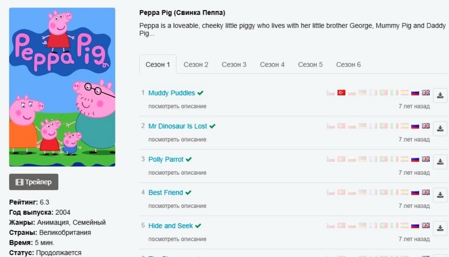Viewport: 449px width, 257px height.
Task: Toggle watched checkmark on Hide and Seek
Action: point(198,225)
